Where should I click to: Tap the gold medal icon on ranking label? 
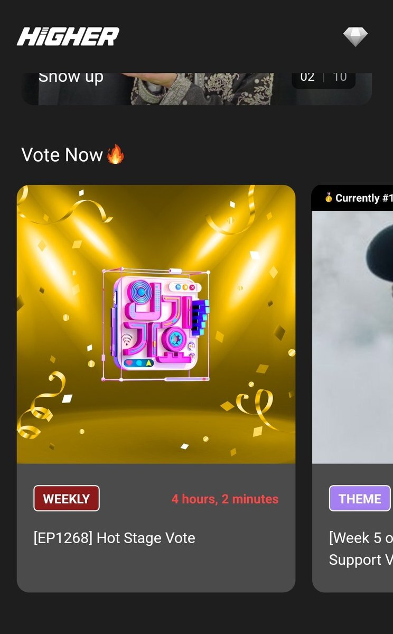pyautogui.click(x=328, y=198)
